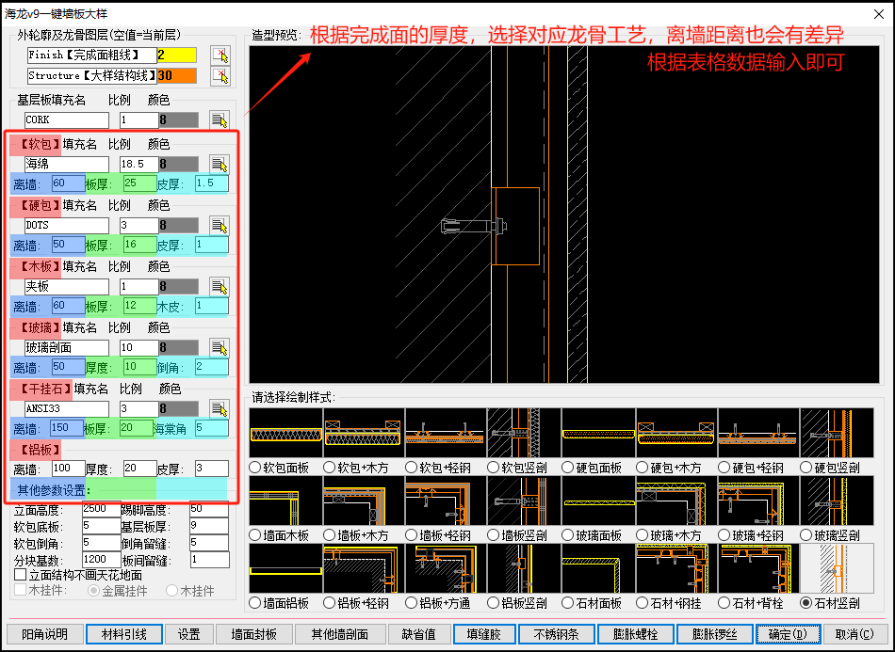Click 软包 比例 field showing 18.5
Viewport: 895px width, 652px height.
tap(138, 164)
